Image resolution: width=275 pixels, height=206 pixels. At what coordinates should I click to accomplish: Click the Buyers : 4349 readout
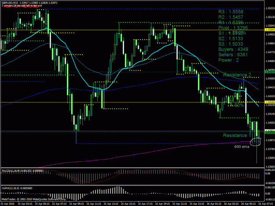(233, 49)
